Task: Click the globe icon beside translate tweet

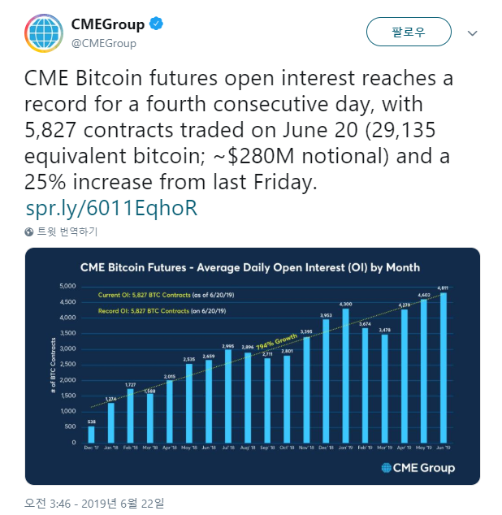Action: [29, 232]
